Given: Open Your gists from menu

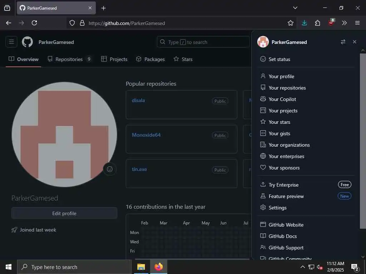Looking at the screenshot, I should tap(306, 133).
